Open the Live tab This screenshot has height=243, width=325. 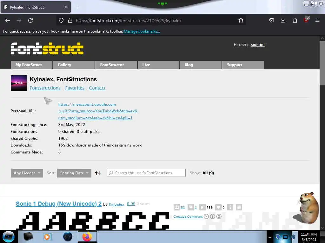coord(158,65)
